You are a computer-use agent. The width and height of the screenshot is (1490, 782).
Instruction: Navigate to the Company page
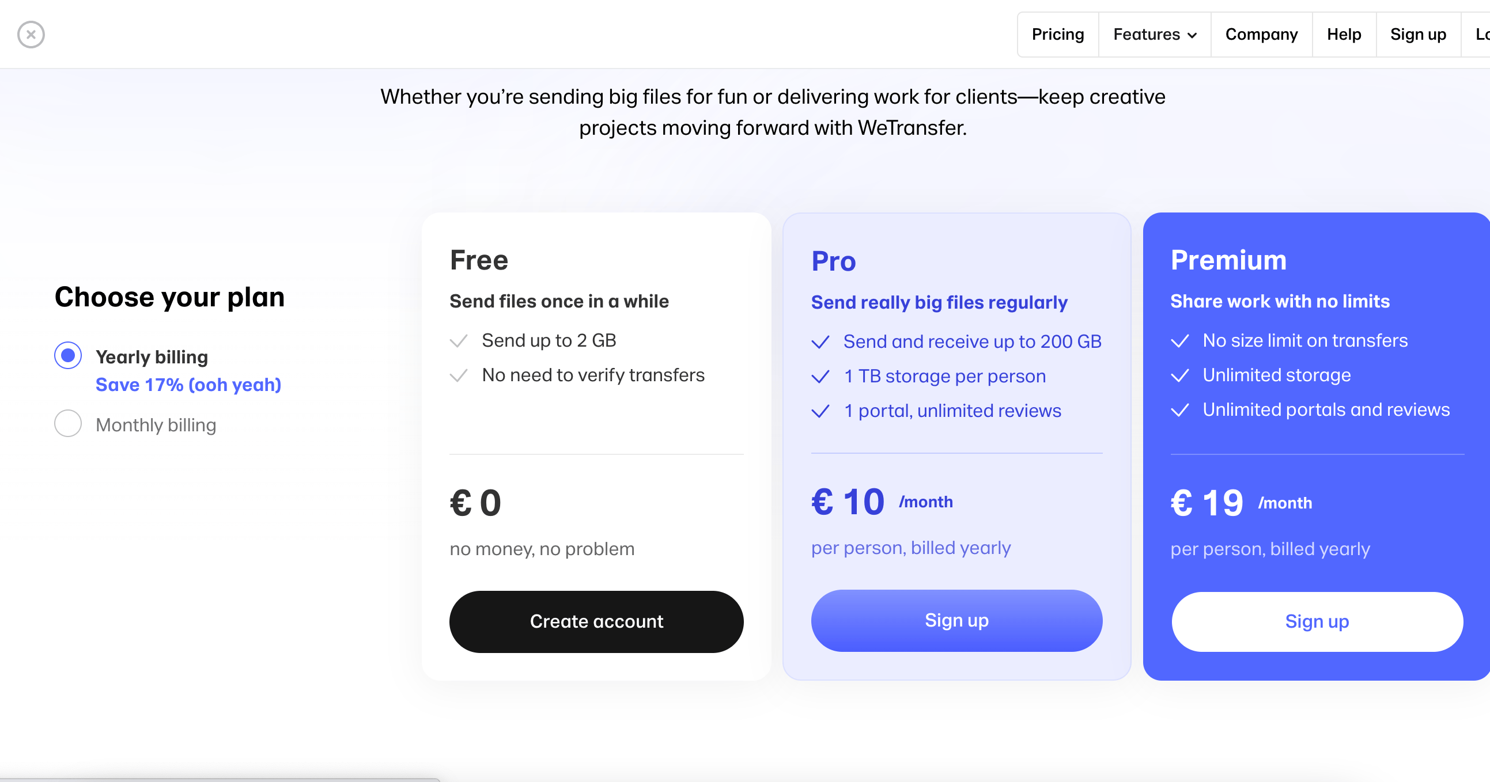pyautogui.click(x=1261, y=35)
